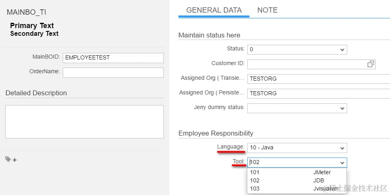This screenshot has width=390, height=195.
Task: Select the 102 JDB option
Action: pos(297,180)
